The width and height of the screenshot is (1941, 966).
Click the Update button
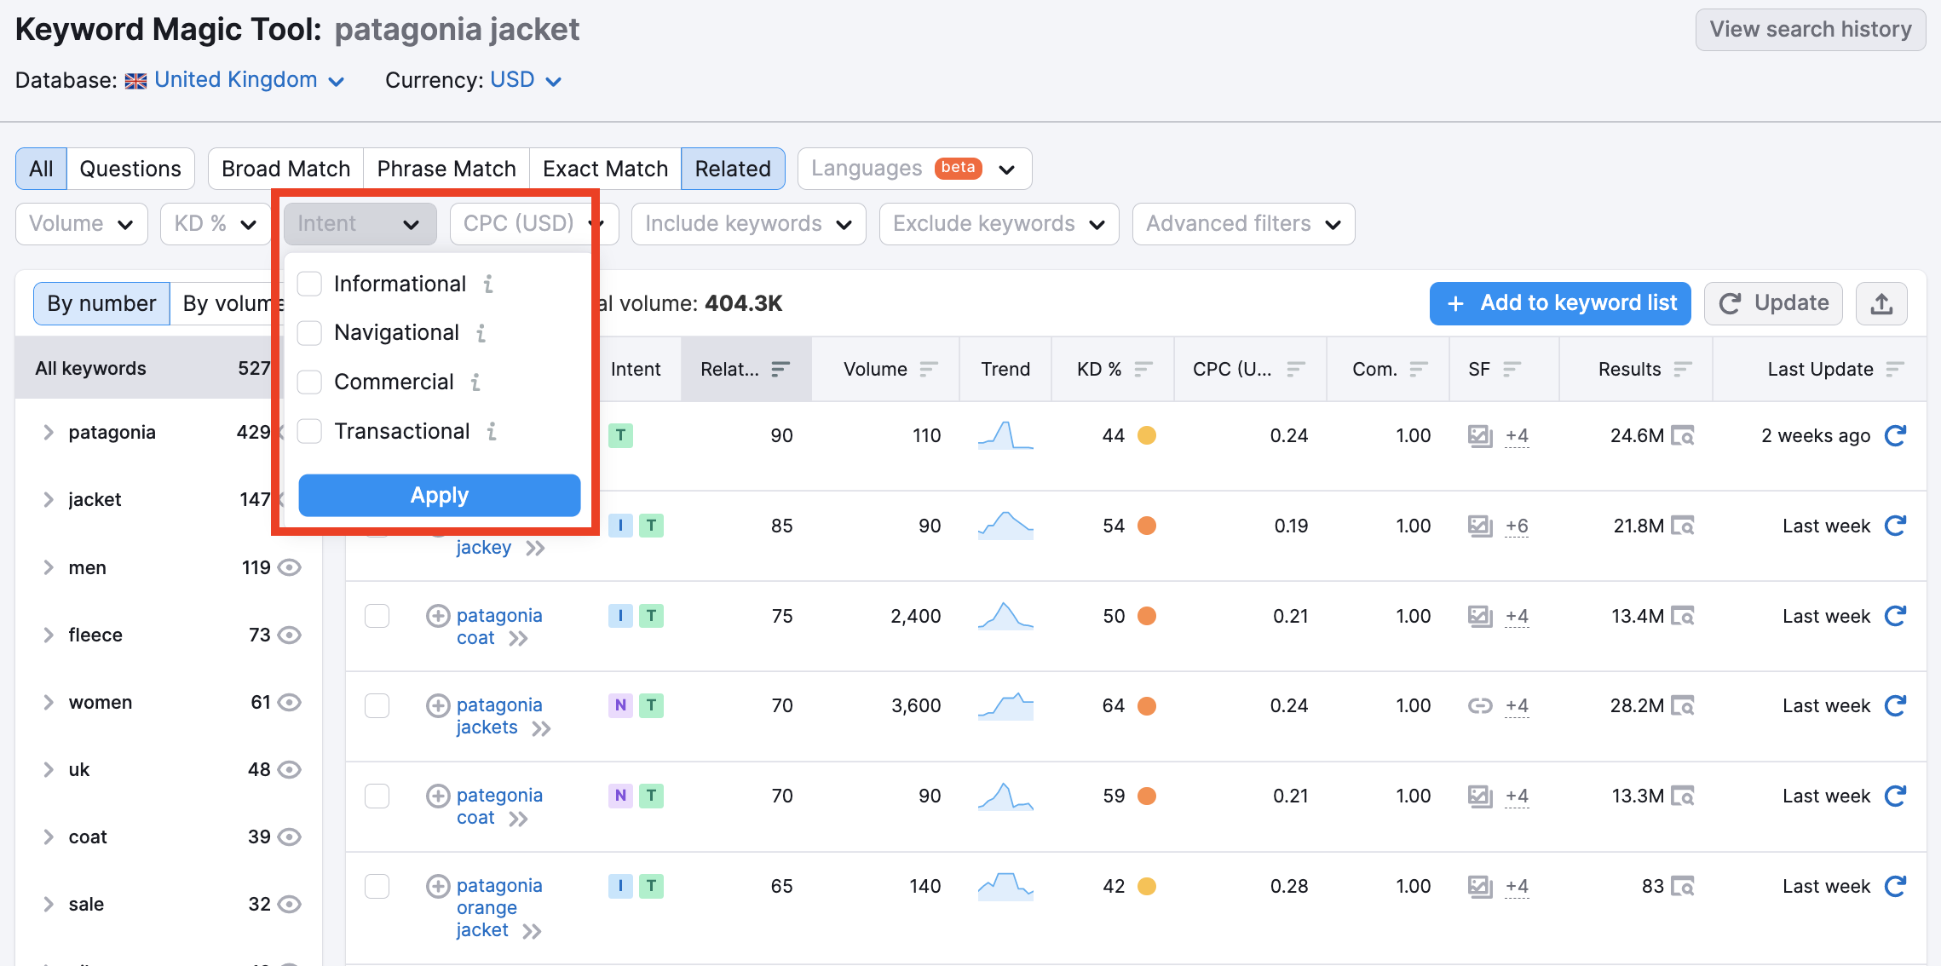coord(1773,304)
